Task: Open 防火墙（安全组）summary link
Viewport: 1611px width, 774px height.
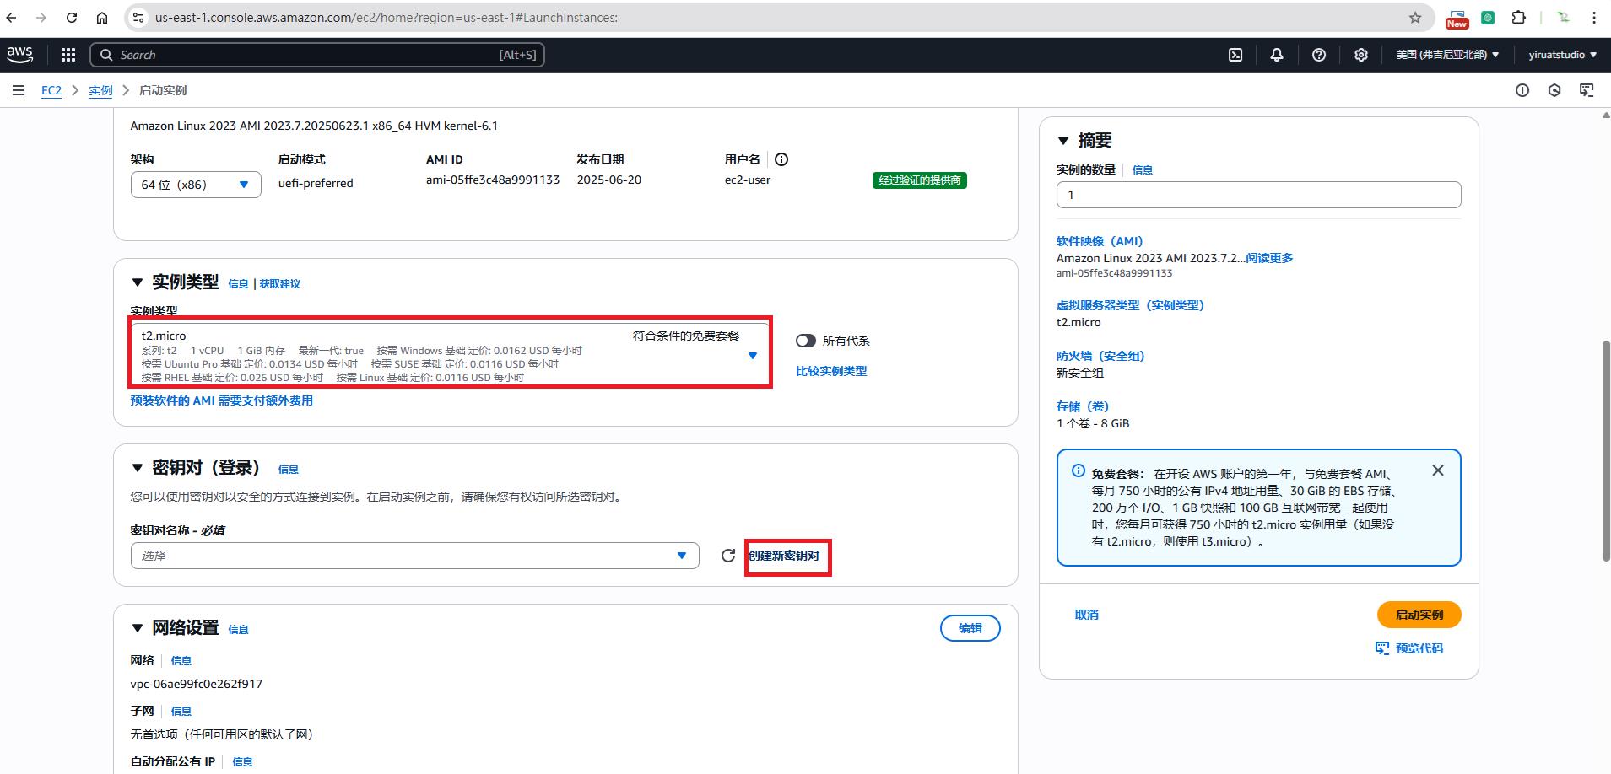Action: click(x=1100, y=356)
